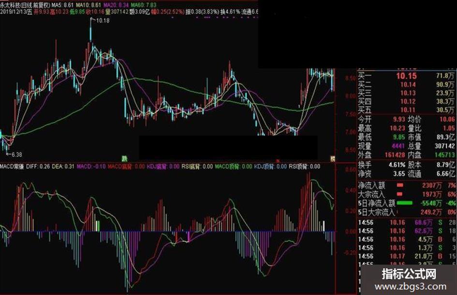Click the MACD底背 indicator label
457x295 pixels.
pyautogui.click(x=126, y=167)
